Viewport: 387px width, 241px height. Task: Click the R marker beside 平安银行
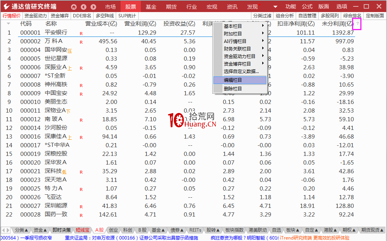coord(81,34)
